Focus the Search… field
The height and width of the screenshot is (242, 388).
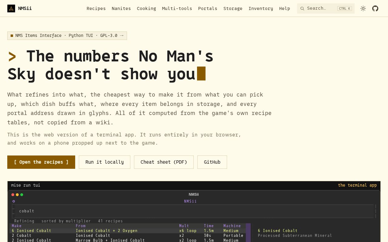point(326,8)
